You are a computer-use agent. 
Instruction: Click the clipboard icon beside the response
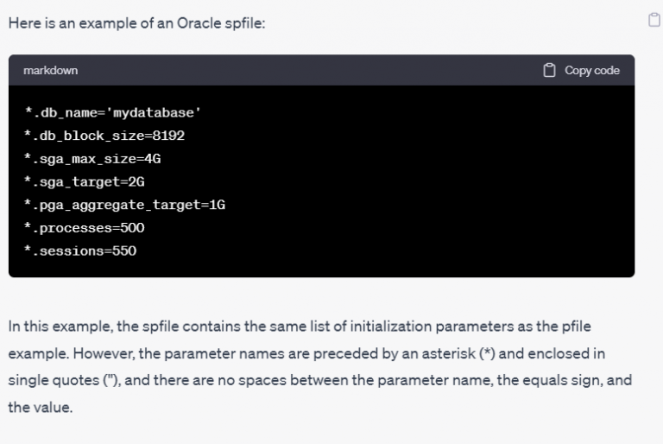tap(654, 20)
